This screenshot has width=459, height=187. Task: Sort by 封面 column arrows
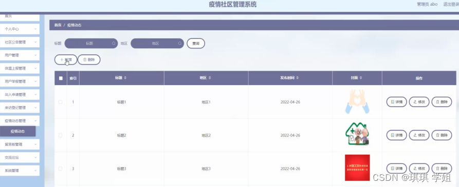(x=361, y=78)
